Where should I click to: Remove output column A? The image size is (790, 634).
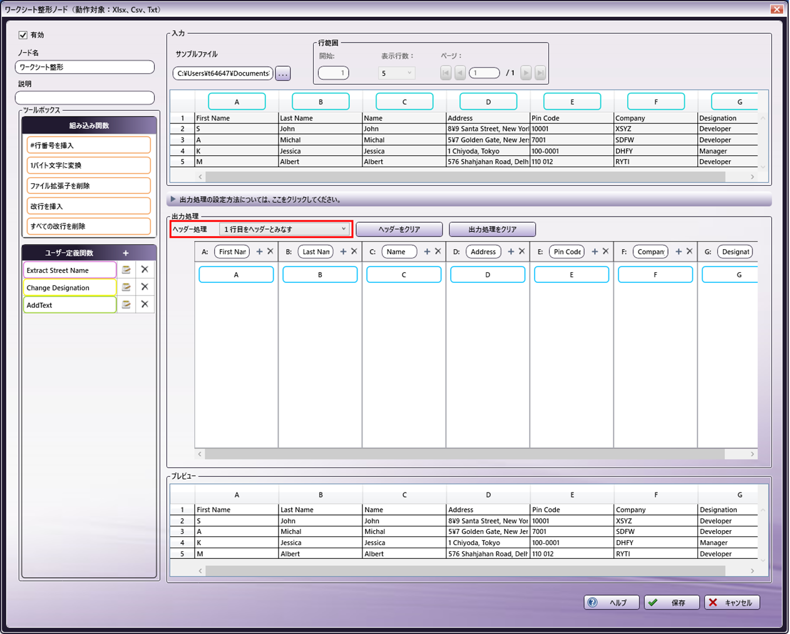(270, 252)
